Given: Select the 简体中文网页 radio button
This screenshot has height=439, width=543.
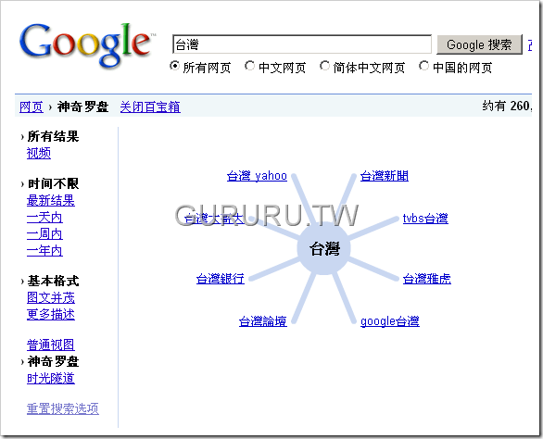Looking at the screenshot, I should click(324, 66).
